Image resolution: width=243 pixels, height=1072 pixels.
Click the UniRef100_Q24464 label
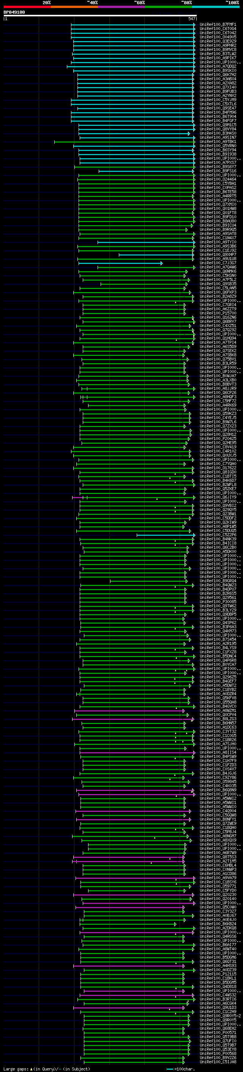tap(218, 179)
